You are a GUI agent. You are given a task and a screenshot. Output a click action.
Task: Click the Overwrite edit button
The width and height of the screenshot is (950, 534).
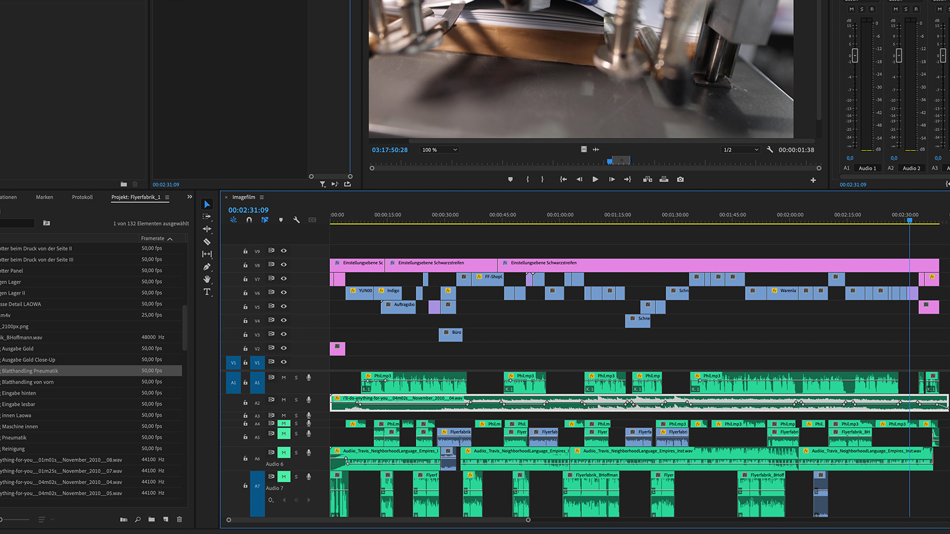pos(664,179)
